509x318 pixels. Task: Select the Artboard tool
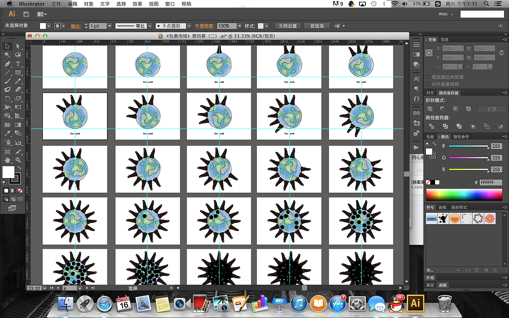(8, 151)
